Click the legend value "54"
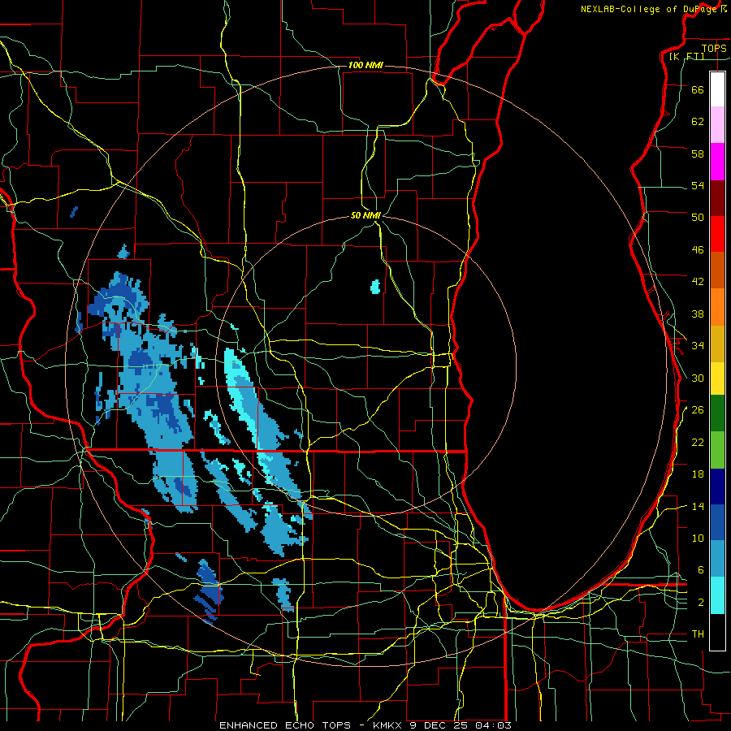Image resolution: width=731 pixels, height=731 pixels. [698, 185]
